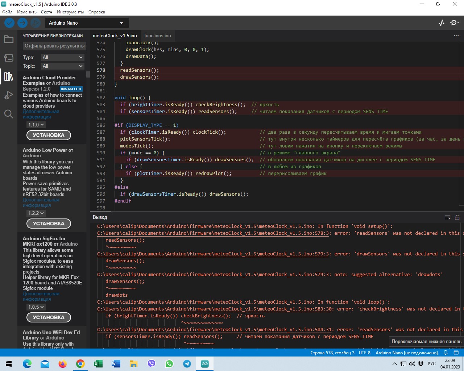Open the Search sidebar icon
Image resolution: width=464 pixels, height=371 pixels.
point(9,114)
